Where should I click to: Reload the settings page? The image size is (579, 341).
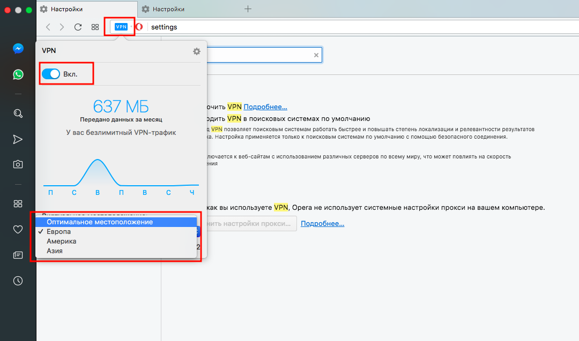pos(78,27)
